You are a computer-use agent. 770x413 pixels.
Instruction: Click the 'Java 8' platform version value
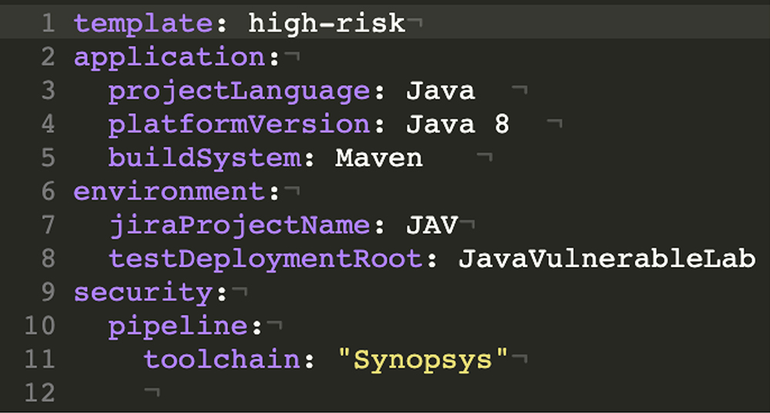(x=457, y=125)
